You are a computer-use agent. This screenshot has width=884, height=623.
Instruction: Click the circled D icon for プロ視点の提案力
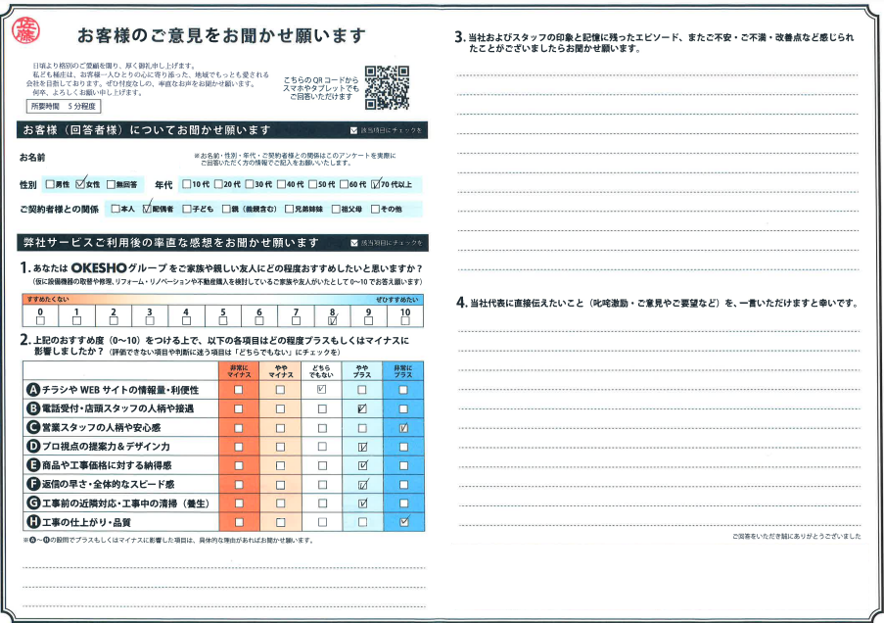click(x=32, y=447)
